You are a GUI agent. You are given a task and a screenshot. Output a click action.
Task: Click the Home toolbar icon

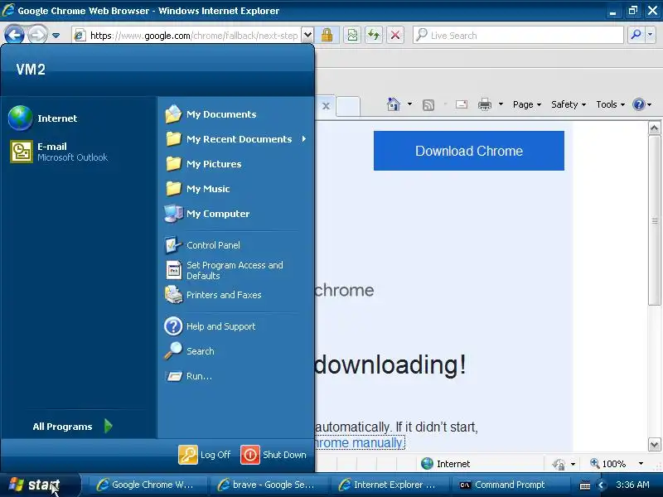tap(393, 104)
